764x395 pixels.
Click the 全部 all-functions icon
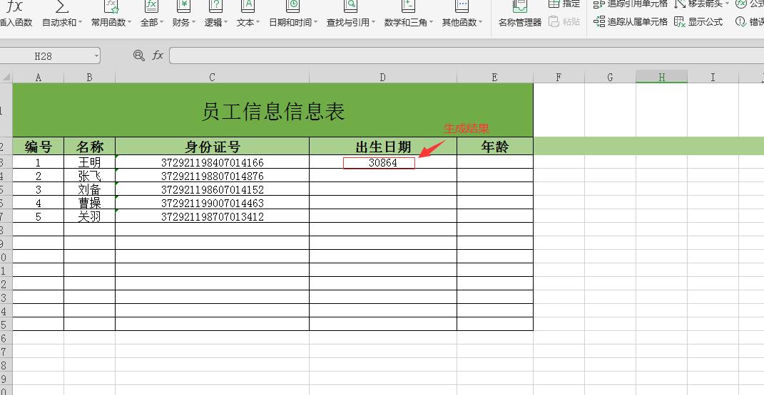[151, 6]
